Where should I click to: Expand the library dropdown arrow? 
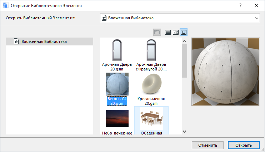(x=257, y=18)
